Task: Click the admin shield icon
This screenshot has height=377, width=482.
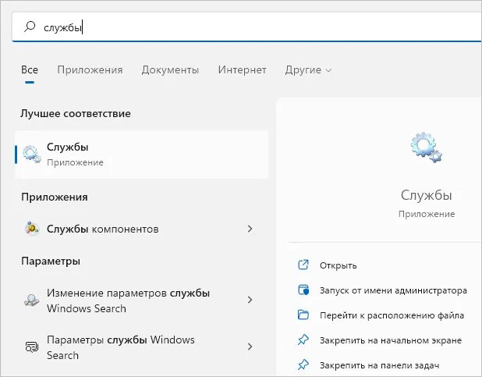Action: [x=303, y=290]
